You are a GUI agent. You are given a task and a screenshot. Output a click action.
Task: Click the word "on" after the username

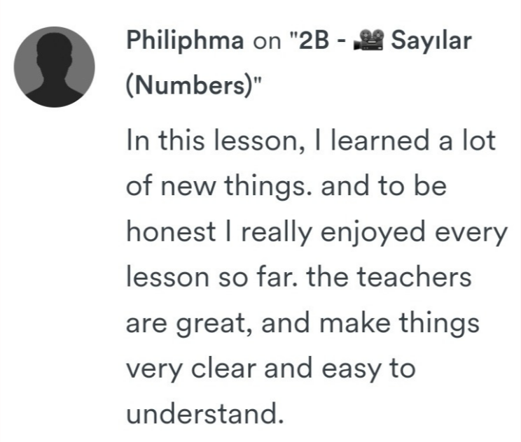click(267, 41)
